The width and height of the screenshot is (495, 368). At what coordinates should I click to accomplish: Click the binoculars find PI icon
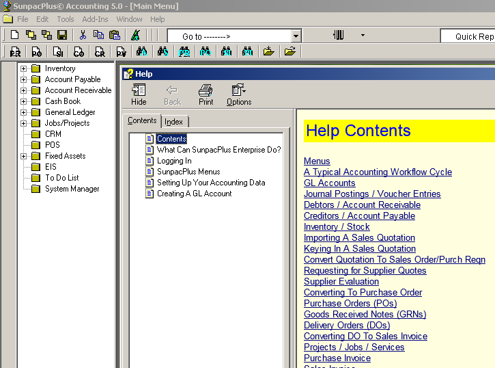coord(247,51)
